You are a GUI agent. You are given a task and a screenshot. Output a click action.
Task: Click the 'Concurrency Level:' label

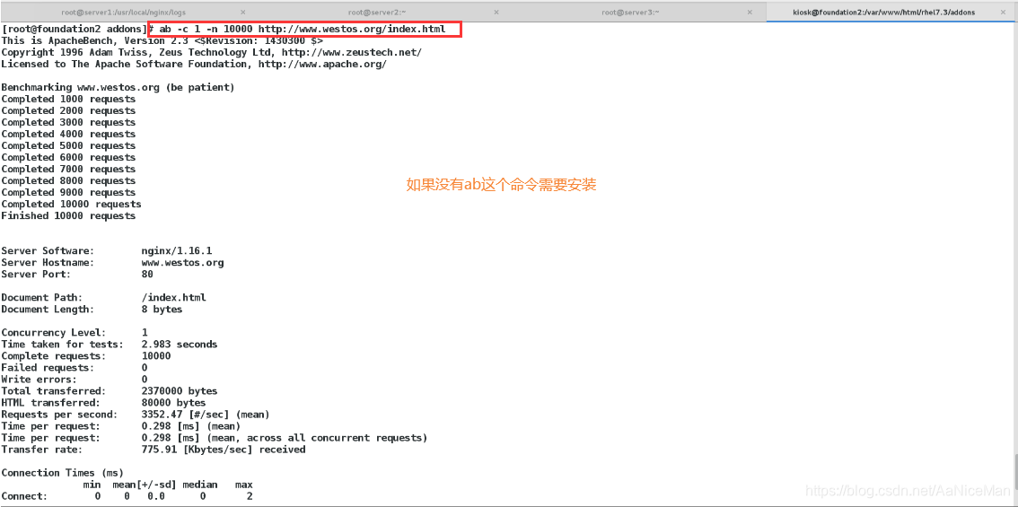(54, 333)
